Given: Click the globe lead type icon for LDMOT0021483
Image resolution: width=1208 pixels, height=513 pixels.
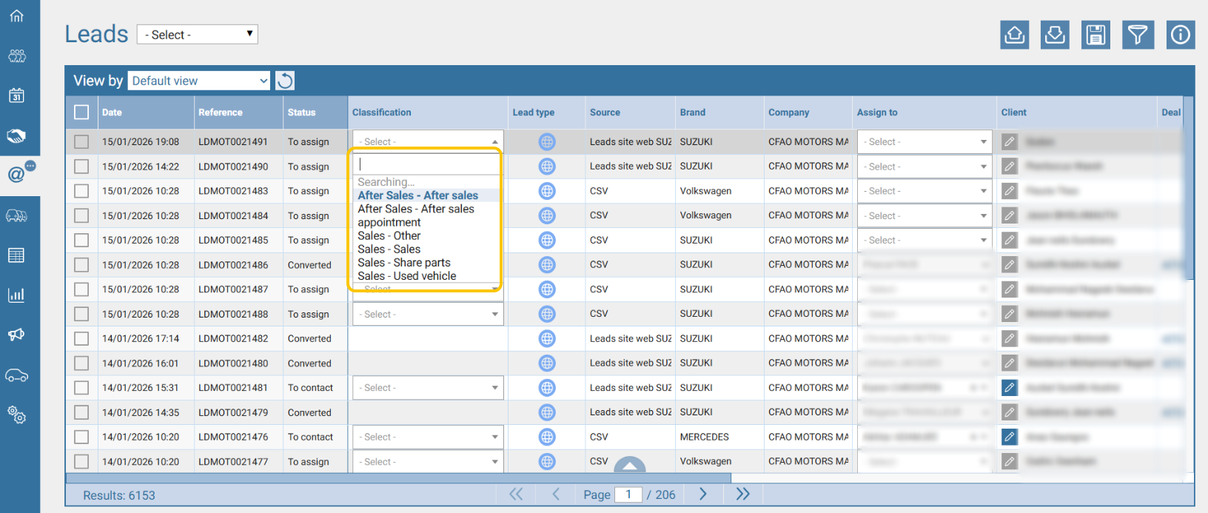Looking at the screenshot, I should pyautogui.click(x=547, y=191).
